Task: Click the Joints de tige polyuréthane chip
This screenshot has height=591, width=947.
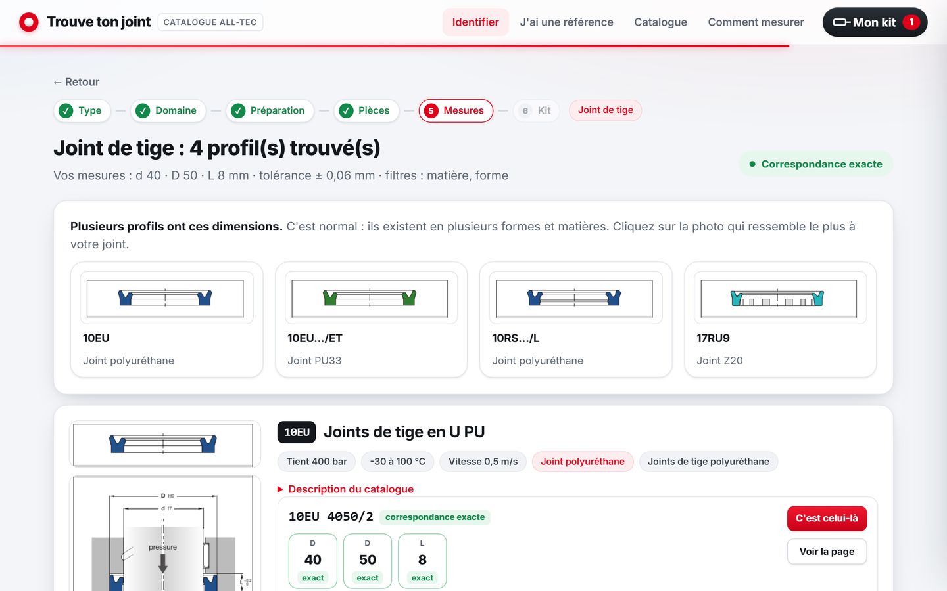Action: (x=708, y=462)
